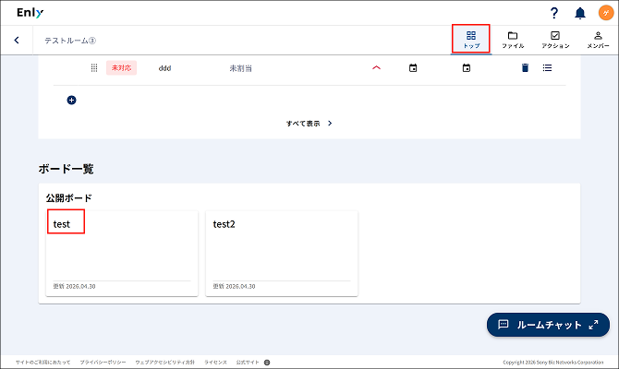This screenshot has height=369, width=619.
Task: Click the 公開ボード label
Action: pos(68,198)
